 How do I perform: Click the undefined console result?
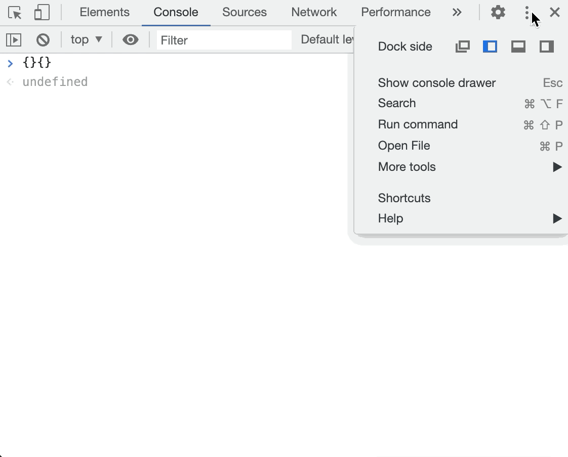(x=55, y=82)
